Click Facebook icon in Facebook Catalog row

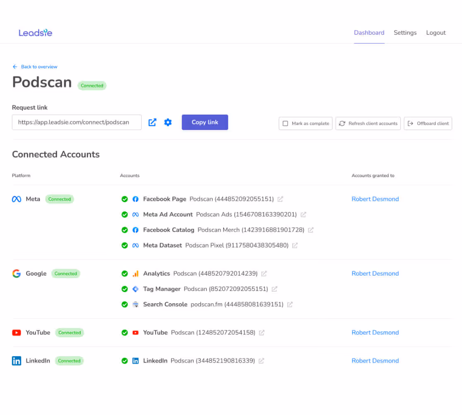click(135, 230)
